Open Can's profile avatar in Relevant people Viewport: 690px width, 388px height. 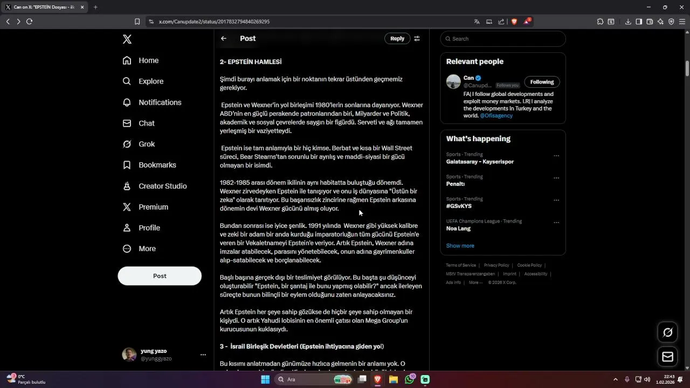(x=453, y=81)
